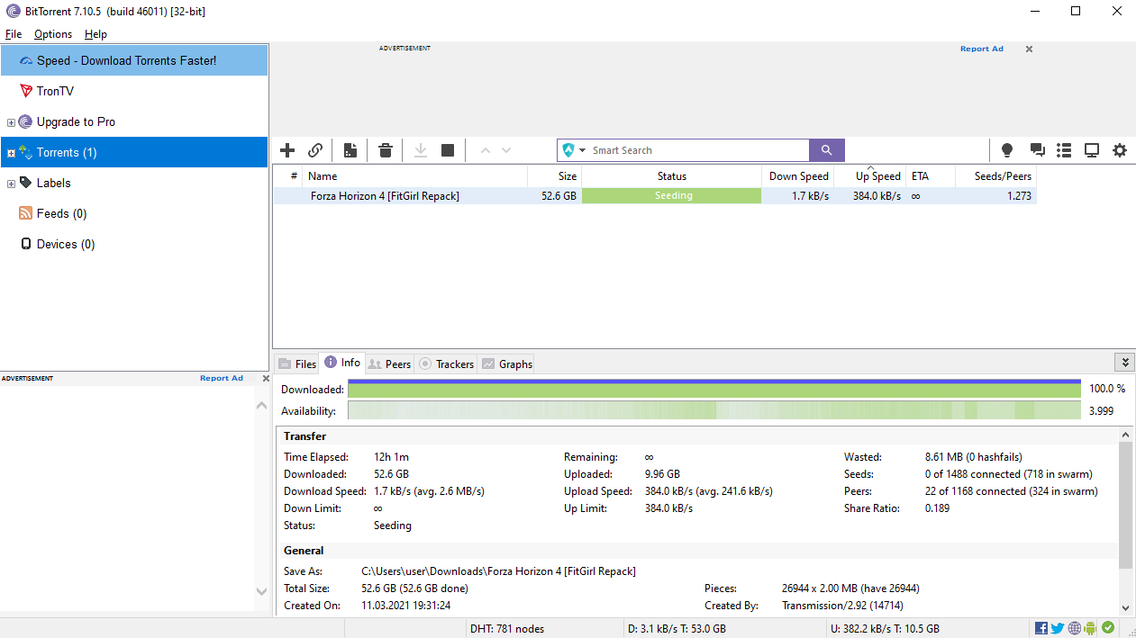Image resolution: width=1136 pixels, height=638 pixels.
Task: Click the Twitter icon in the status bar
Action: (x=1058, y=628)
